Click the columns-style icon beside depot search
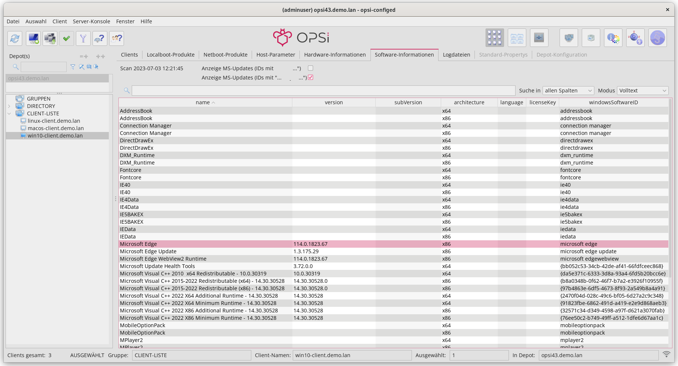 click(89, 67)
